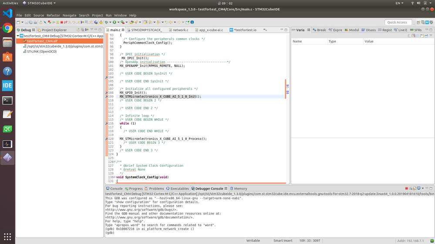Open the Window menu

[x=120, y=15]
